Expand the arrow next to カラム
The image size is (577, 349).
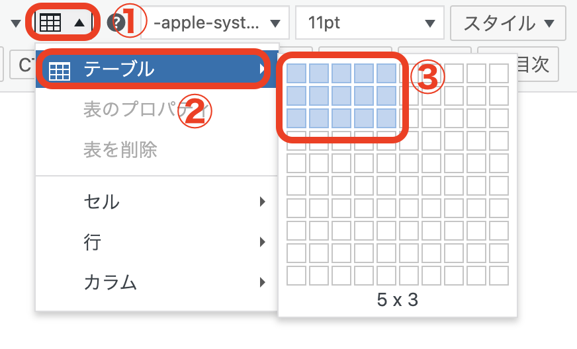point(263,283)
